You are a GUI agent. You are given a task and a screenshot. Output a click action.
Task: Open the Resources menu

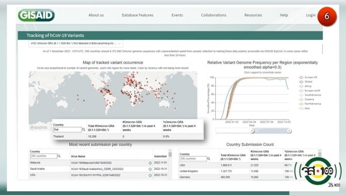[253, 15]
